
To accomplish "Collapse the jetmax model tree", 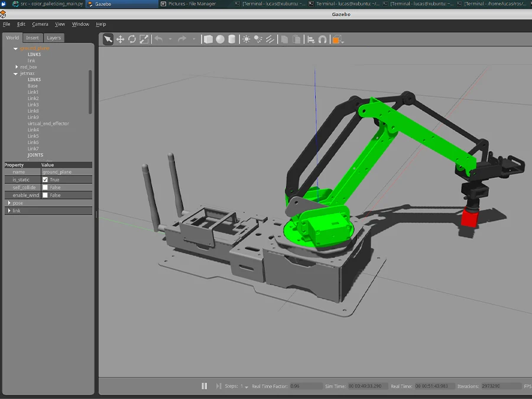I will tap(17, 73).
